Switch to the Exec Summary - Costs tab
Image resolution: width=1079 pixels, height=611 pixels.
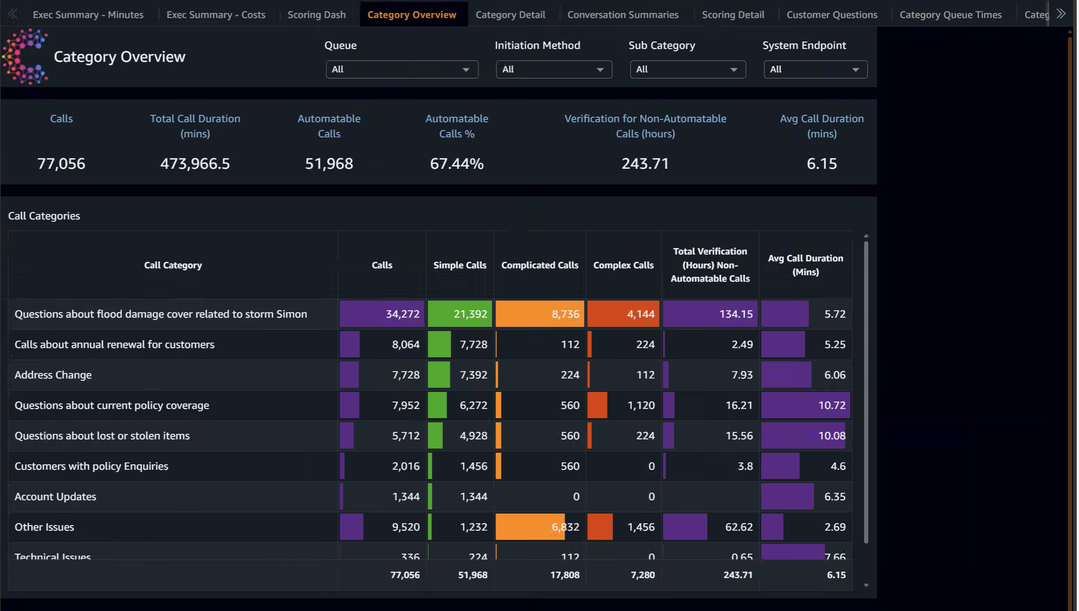216,14
